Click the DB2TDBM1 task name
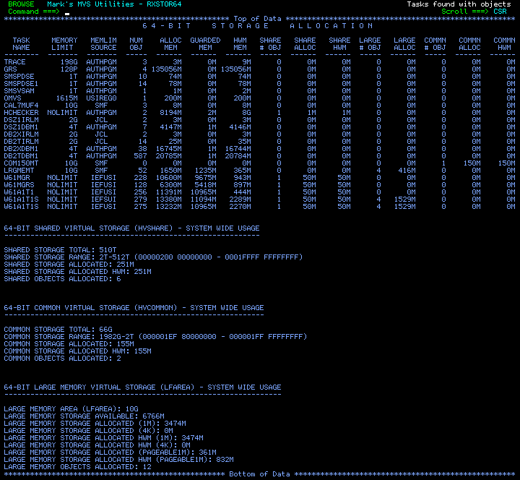 (x=21, y=156)
